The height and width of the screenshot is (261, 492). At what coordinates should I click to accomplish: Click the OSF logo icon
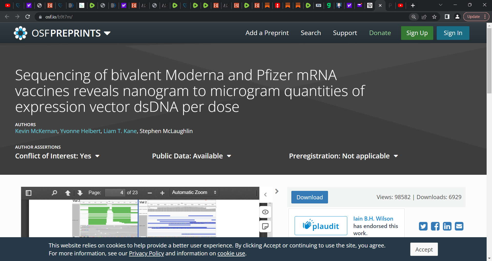[20, 33]
